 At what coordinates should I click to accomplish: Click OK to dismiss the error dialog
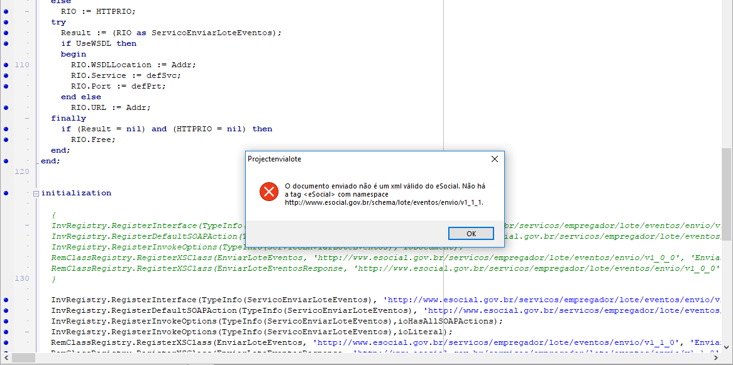coord(471,233)
